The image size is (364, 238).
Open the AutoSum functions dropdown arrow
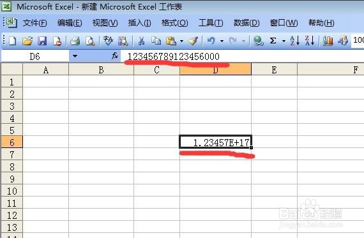click(284, 41)
